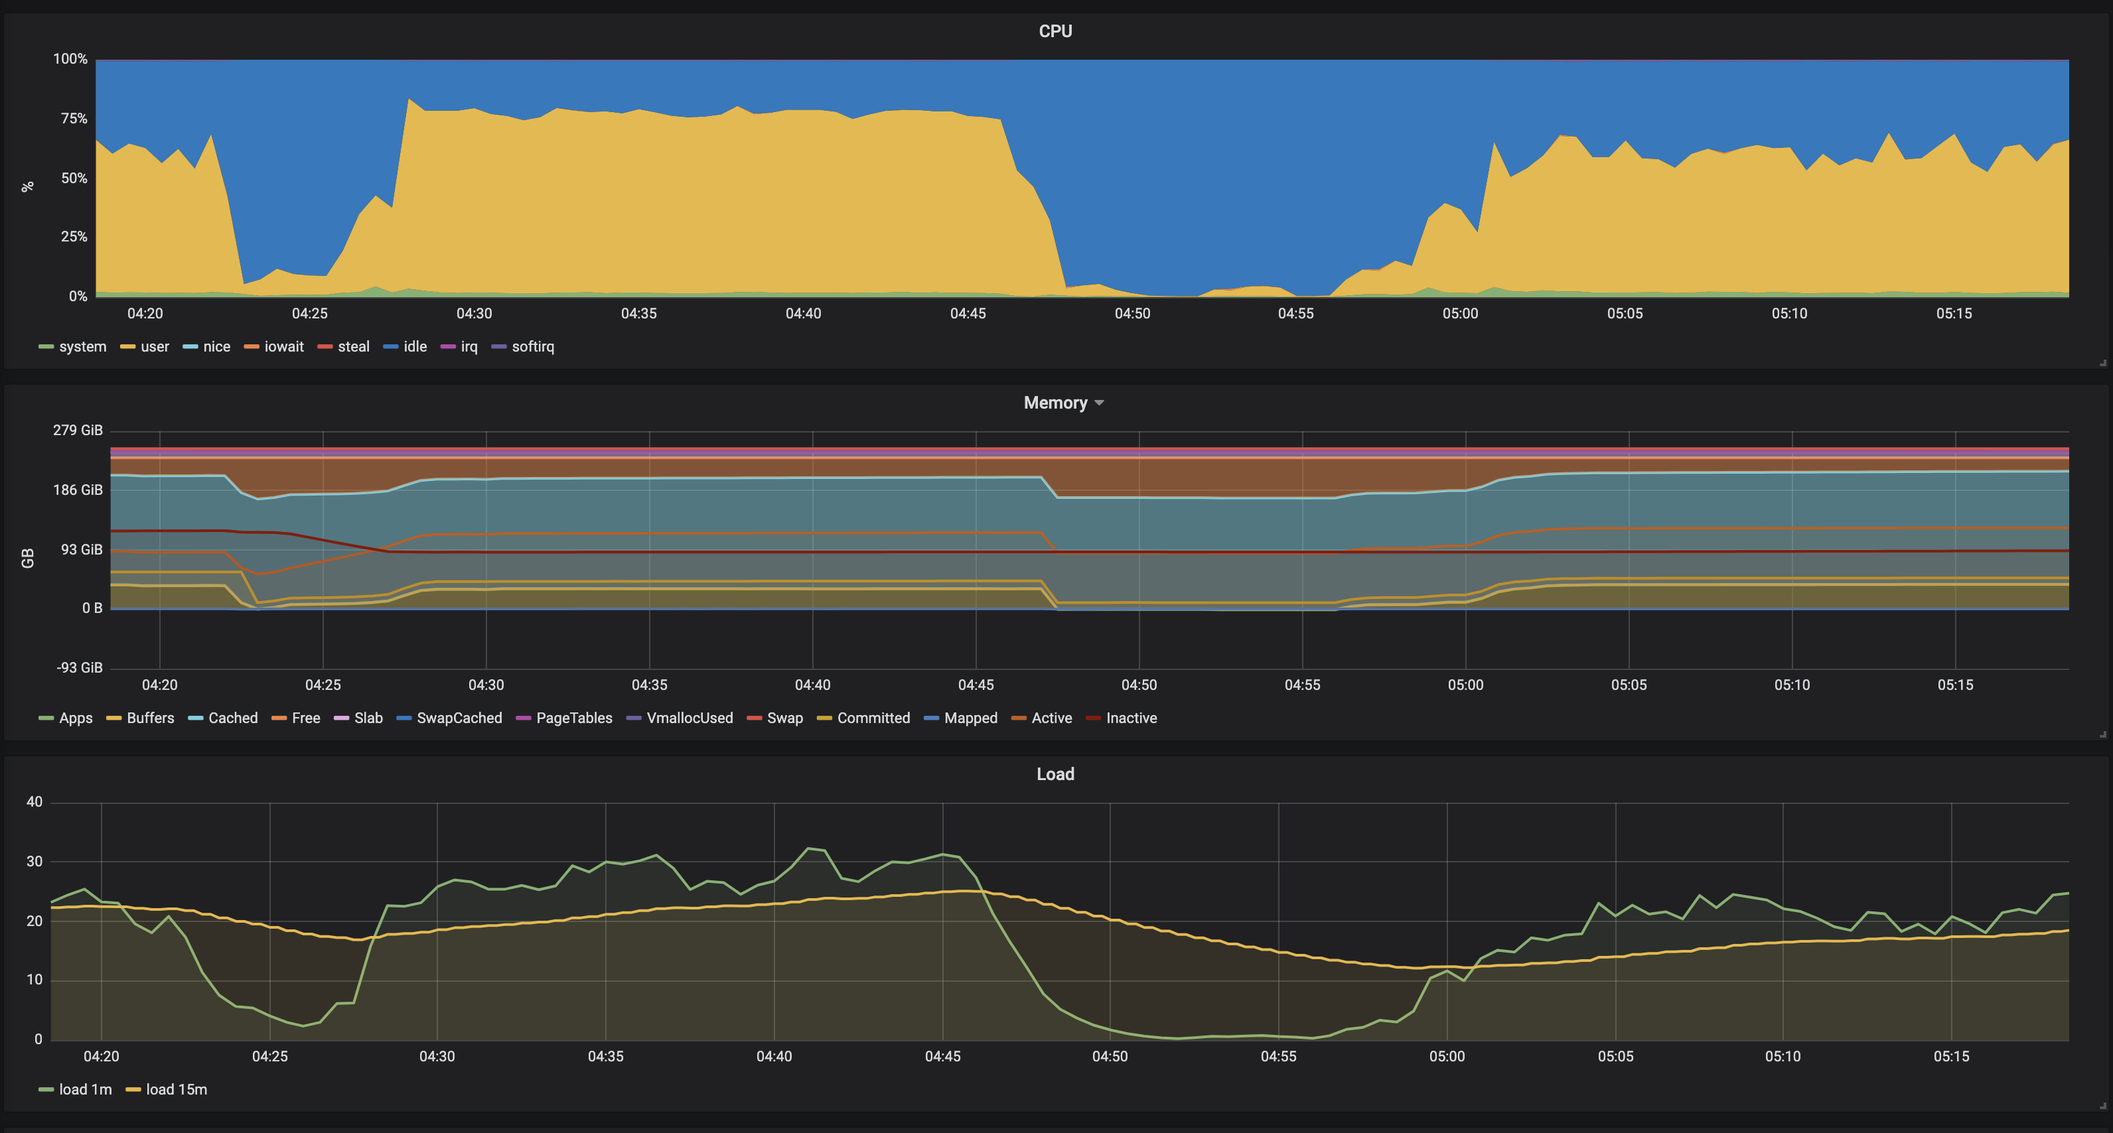Show only 'Cached' in Memory legend

click(x=233, y=718)
